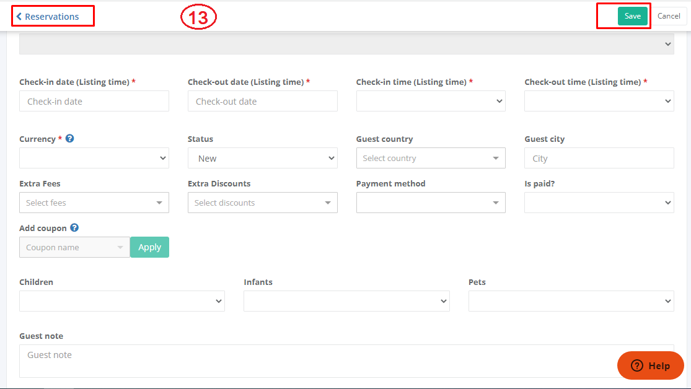Open the Coupon name dropdown
Image resolution: width=691 pixels, height=389 pixels.
tap(74, 247)
